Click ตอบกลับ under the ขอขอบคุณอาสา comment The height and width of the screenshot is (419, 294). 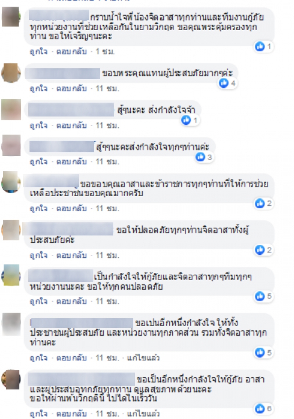[x=72, y=208]
